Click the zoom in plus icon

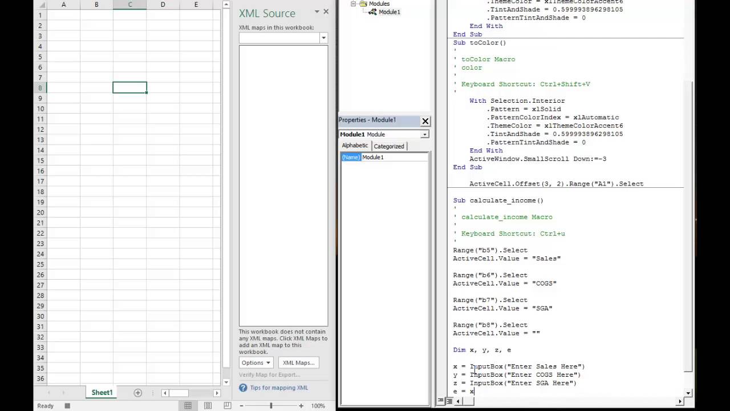(301, 406)
